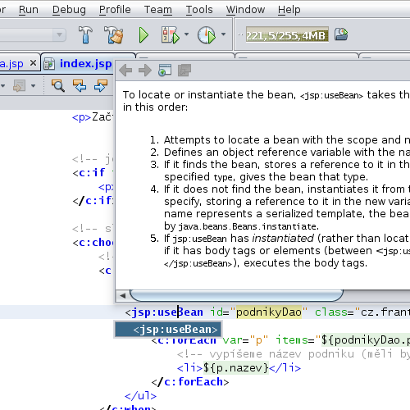Open the Run menu
The height and width of the screenshot is (410, 410).
pos(29,10)
